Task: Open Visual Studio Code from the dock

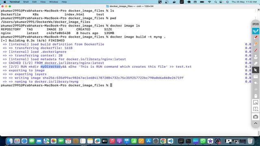Action: [170, 141]
